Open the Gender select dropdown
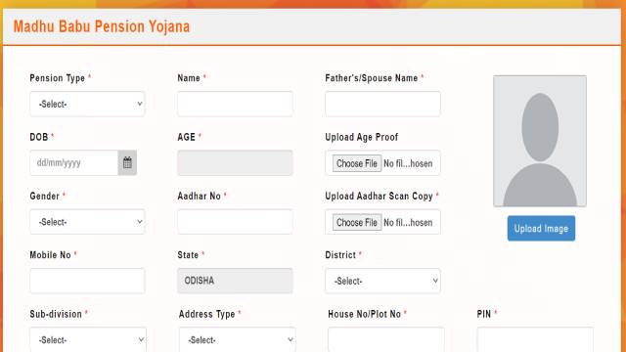Image resolution: width=626 pixels, height=352 pixels. click(x=87, y=222)
